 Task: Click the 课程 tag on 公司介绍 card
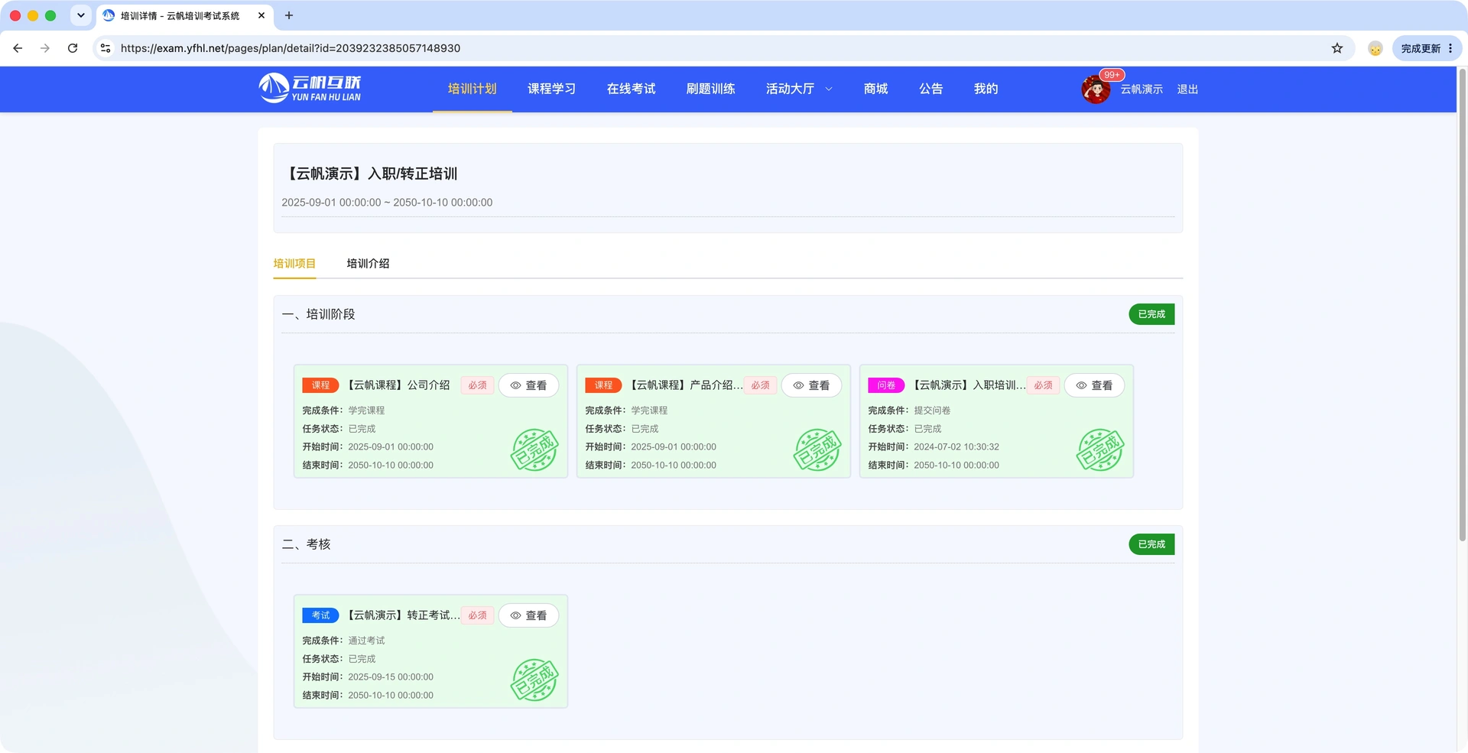pyautogui.click(x=320, y=385)
